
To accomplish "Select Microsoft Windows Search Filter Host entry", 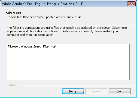I will click(x=32, y=46).
